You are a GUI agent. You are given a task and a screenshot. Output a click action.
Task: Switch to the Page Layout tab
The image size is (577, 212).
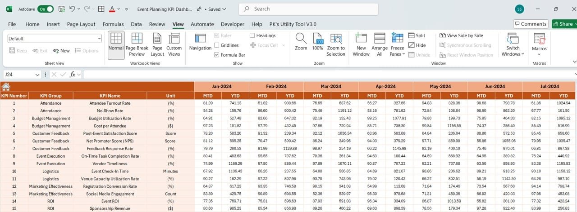81,24
